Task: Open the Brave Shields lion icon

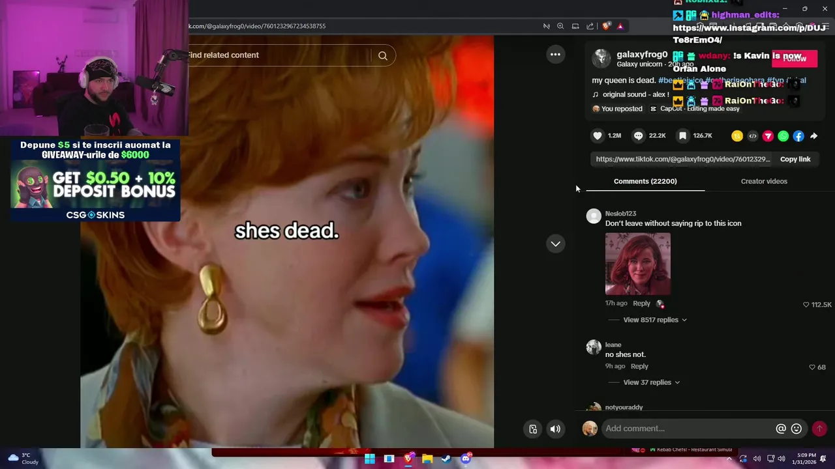Action: pos(606,26)
